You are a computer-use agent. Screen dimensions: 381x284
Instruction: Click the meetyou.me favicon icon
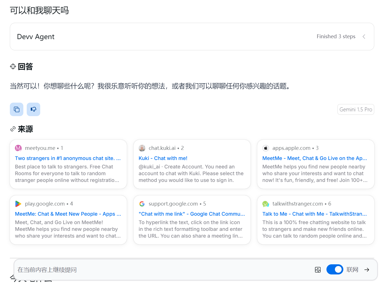18,148
